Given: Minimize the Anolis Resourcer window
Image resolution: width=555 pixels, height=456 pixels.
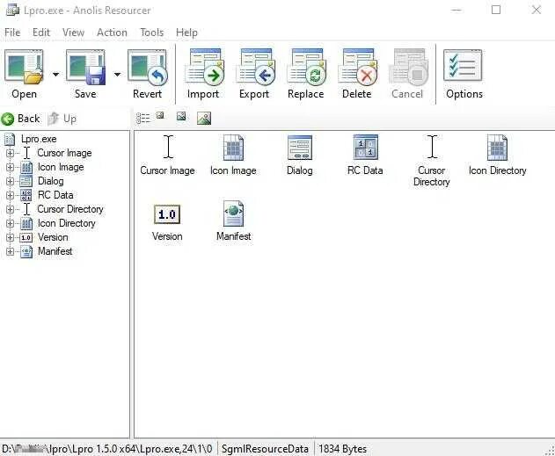Looking at the screenshot, I should coord(456,10).
